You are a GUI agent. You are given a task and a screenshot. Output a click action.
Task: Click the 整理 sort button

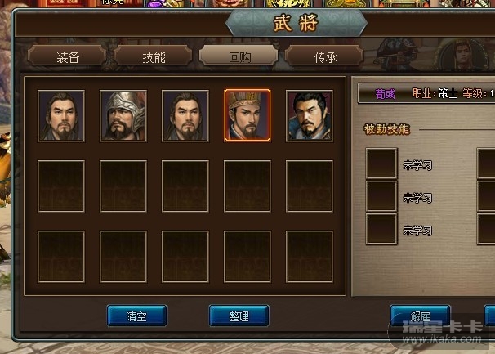(x=239, y=316)
